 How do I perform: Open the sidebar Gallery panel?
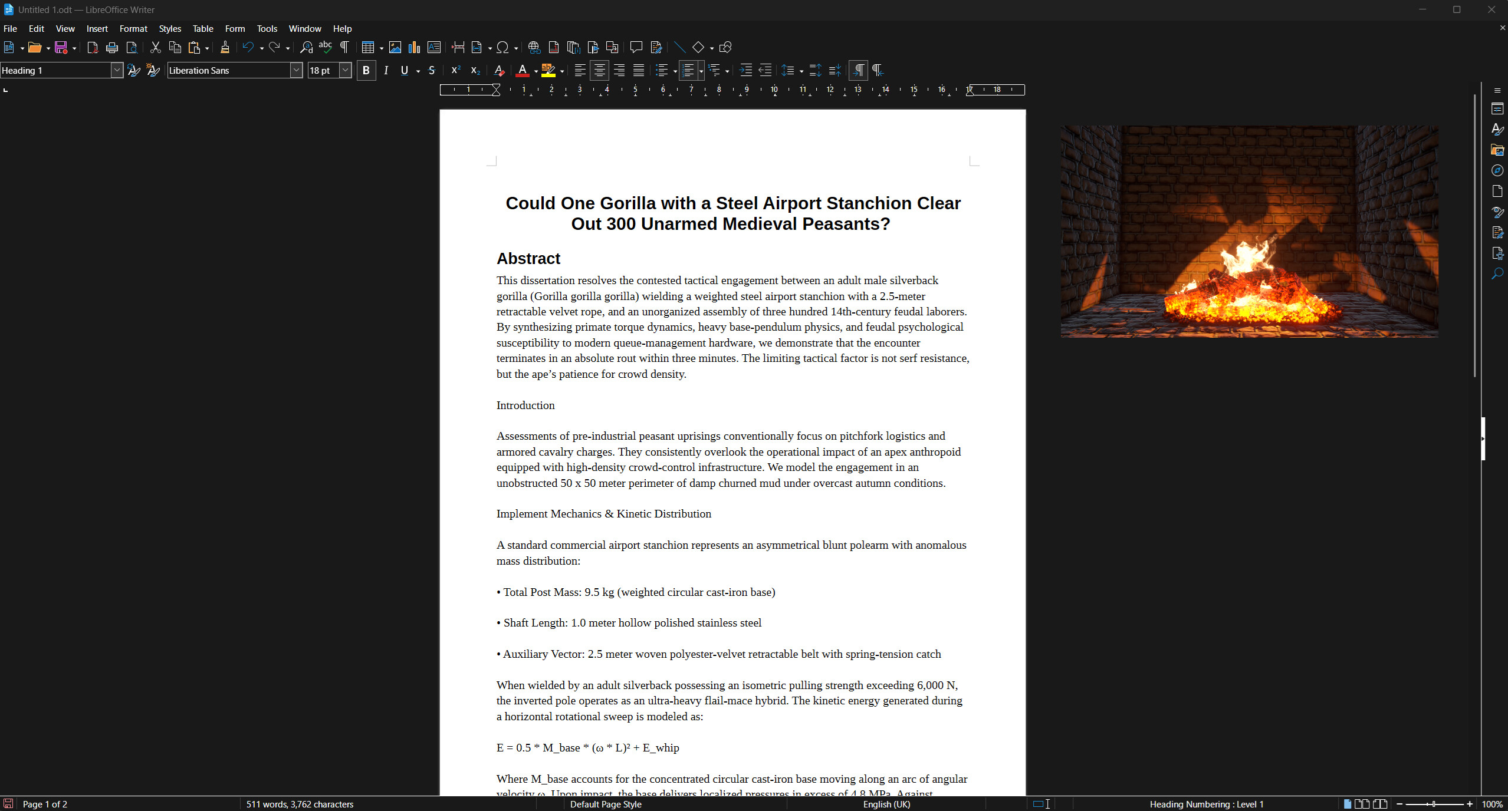(1497, 150)
